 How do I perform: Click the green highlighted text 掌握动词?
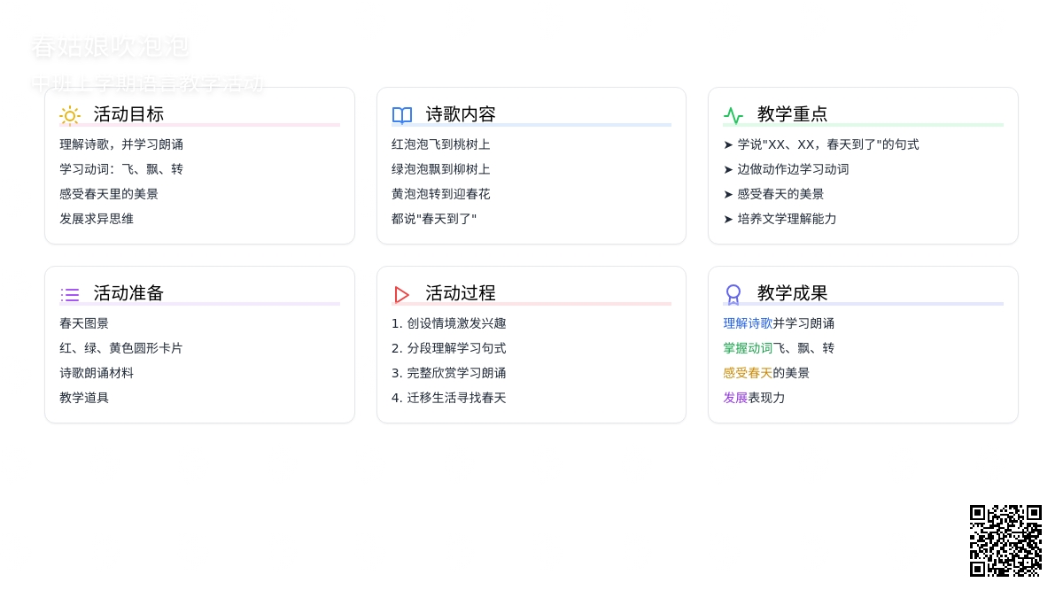(748, 348)
